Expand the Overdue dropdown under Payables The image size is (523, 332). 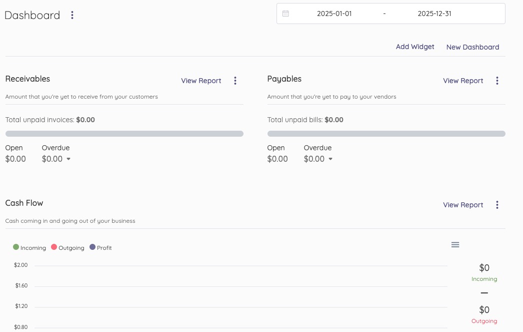[x=330, y=159]
